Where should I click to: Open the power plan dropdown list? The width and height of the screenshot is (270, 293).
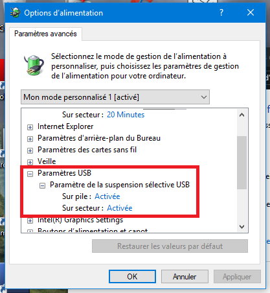(115, 97)
